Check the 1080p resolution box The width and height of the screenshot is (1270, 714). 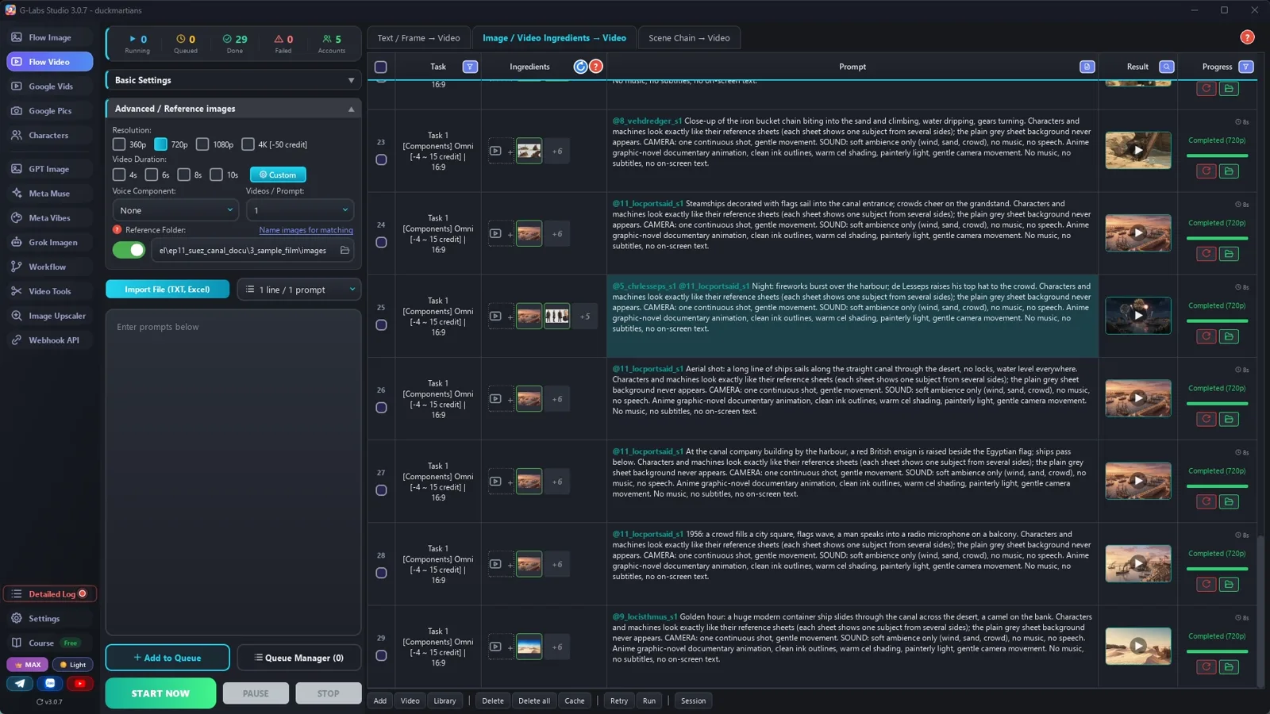[202, 144]
